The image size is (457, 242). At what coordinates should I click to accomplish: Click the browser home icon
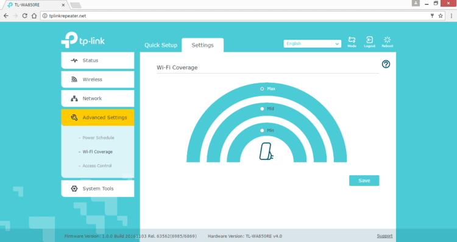pos(34,16)
